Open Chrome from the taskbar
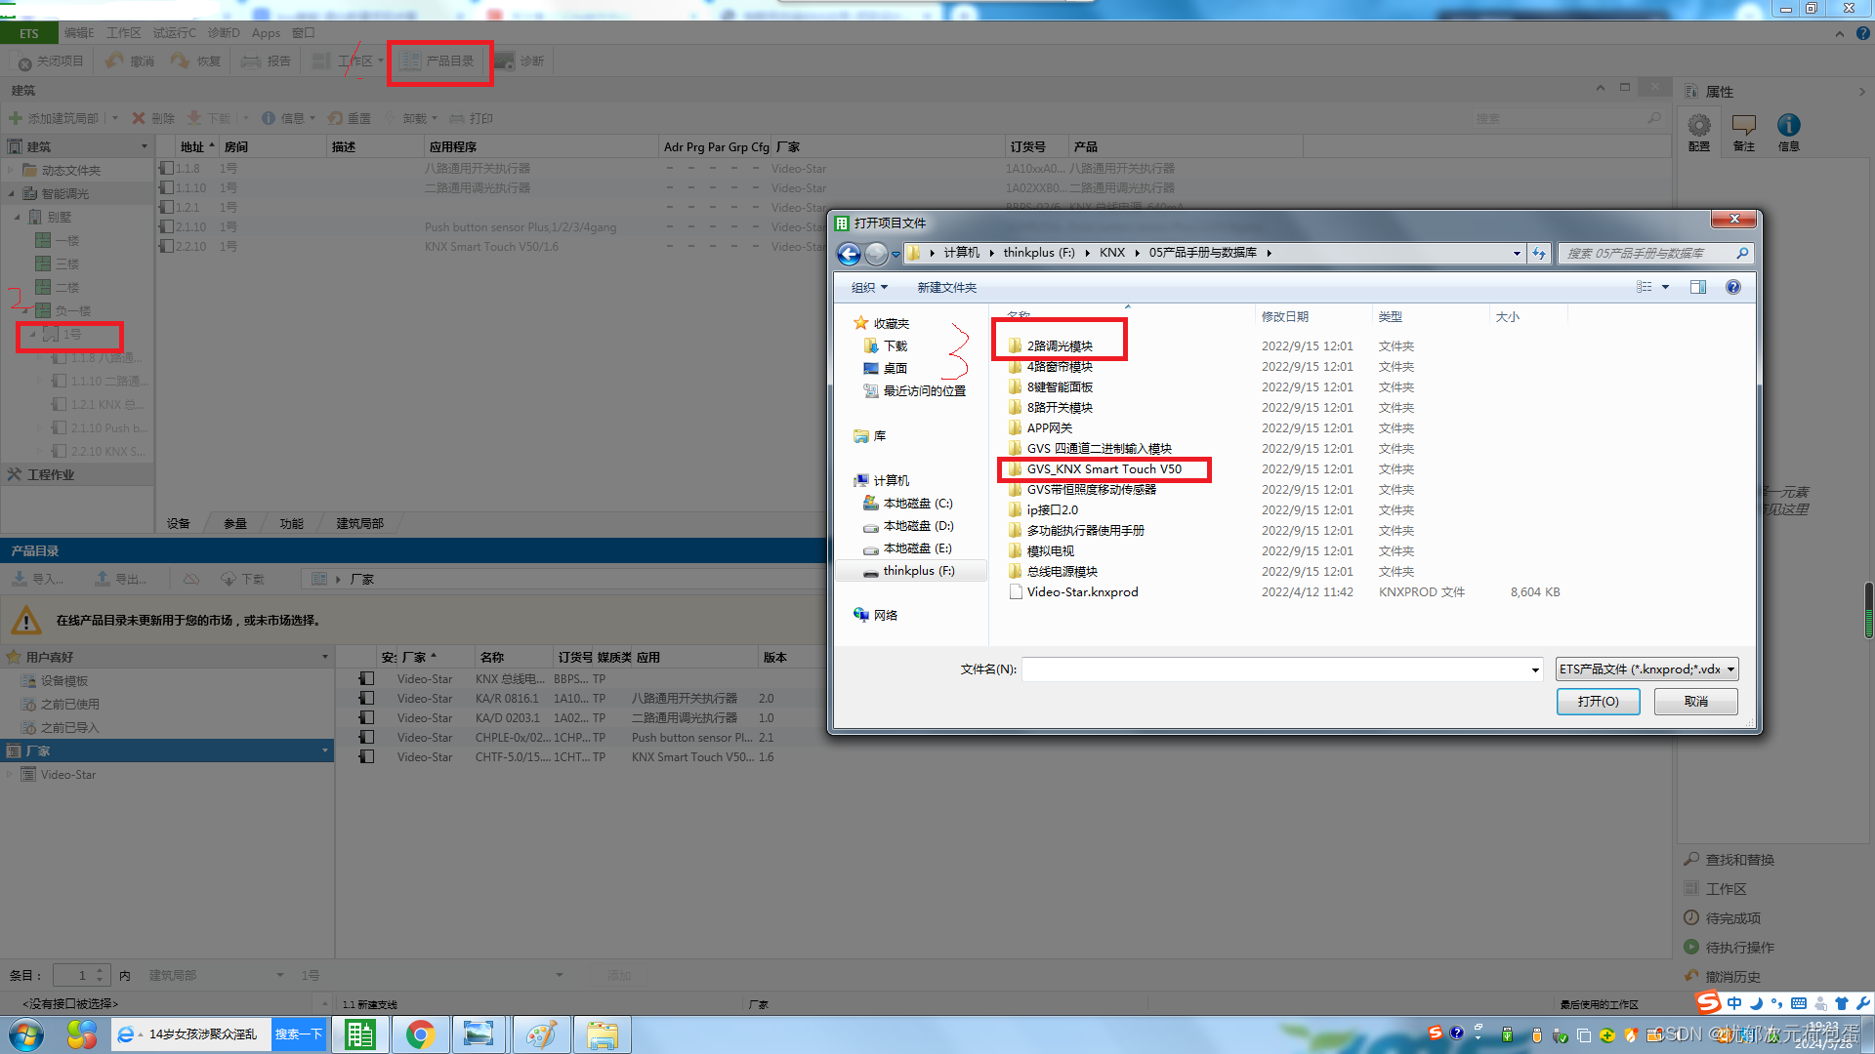This screenshot has width=1875, height=1054. (420, 1034)
